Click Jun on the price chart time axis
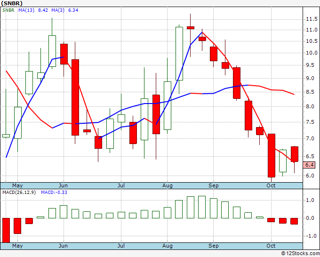The height and width of the screenshot is (257, 320). point(63,185)
